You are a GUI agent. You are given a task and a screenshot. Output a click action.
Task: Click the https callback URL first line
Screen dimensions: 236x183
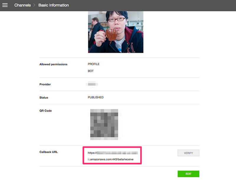tap(113, 153)
